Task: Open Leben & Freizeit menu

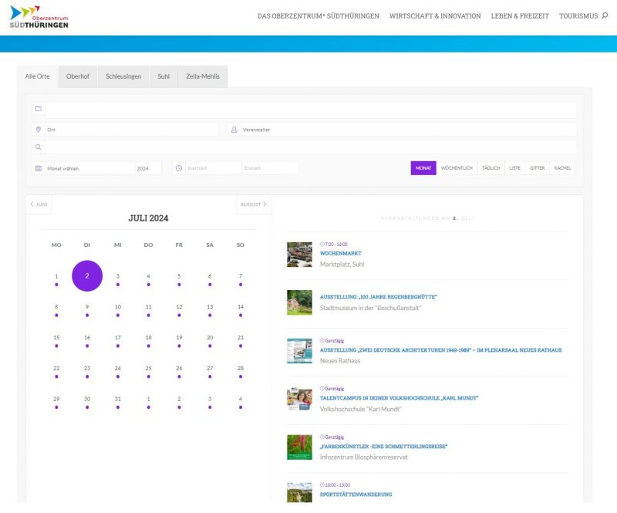Action: pos(520,16)
